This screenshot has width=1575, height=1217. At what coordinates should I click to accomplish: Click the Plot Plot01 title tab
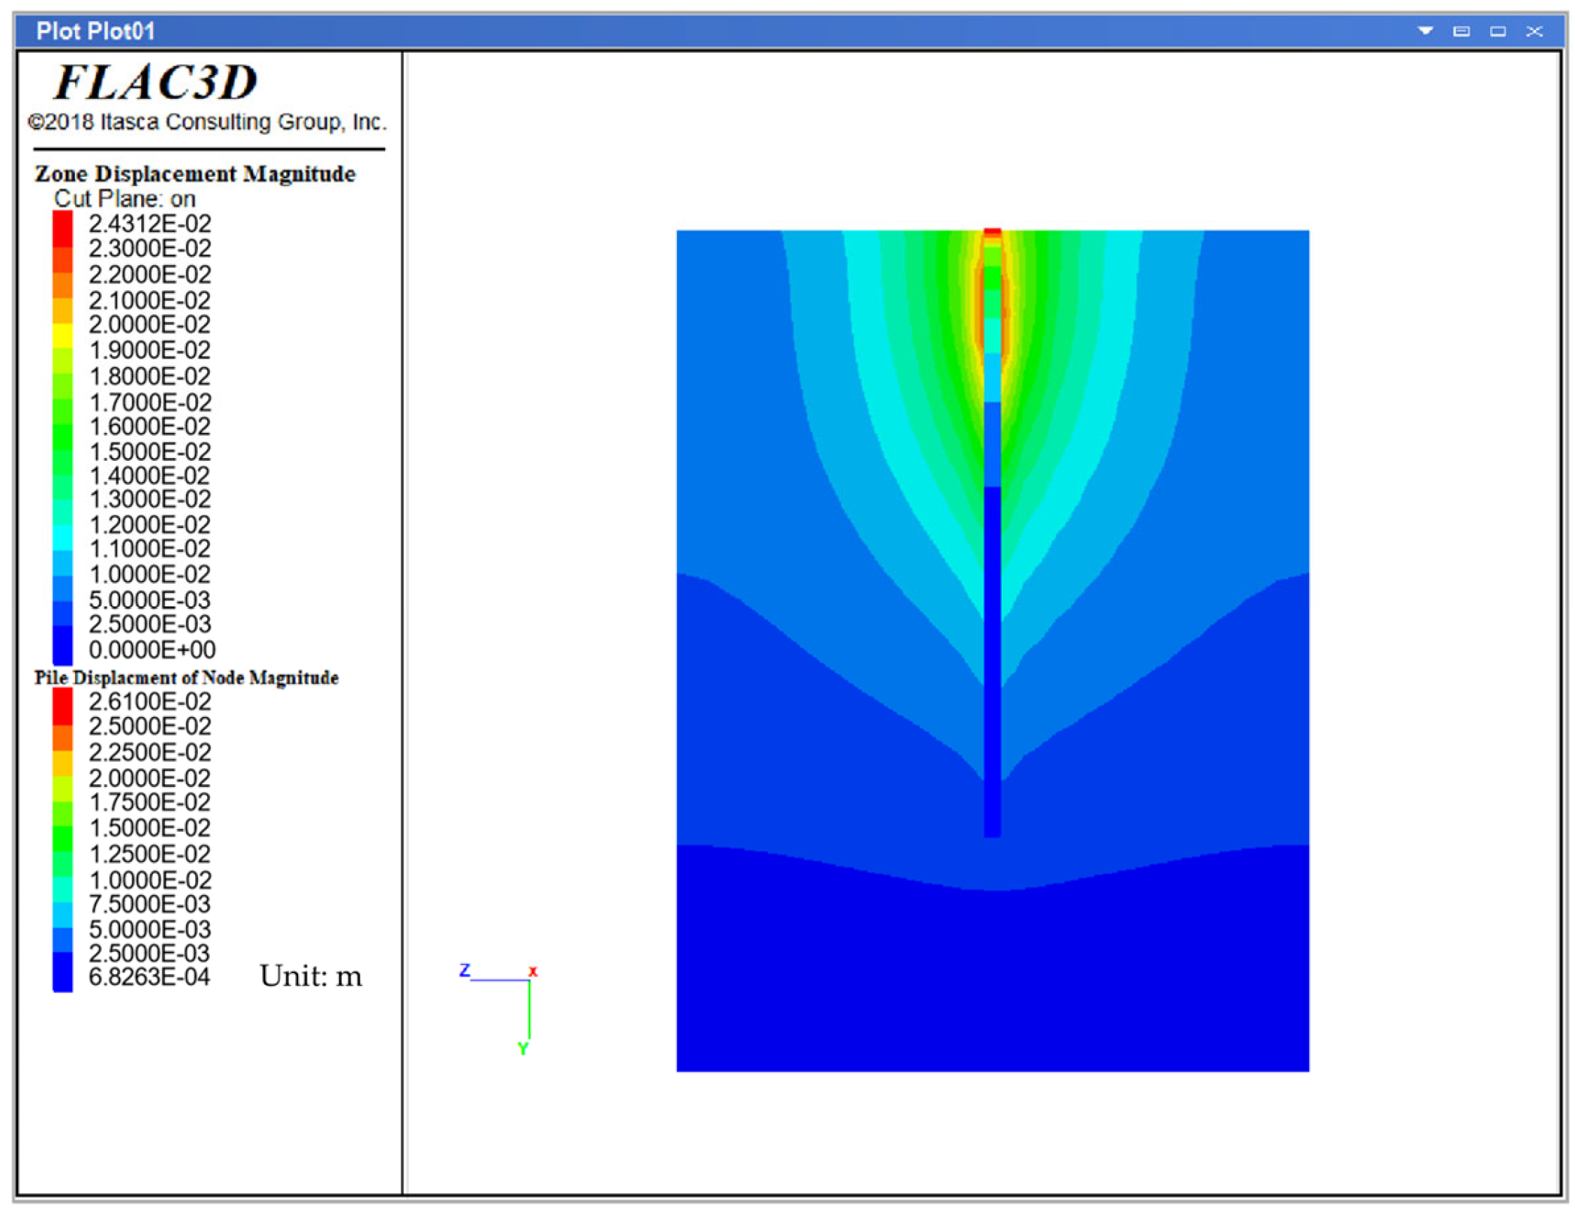[95, 31]
